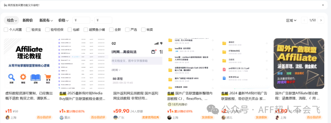Screen dimensions: 331x123
Task: Check the 个人闲置 filter checkbox
Action: (6, 30)
